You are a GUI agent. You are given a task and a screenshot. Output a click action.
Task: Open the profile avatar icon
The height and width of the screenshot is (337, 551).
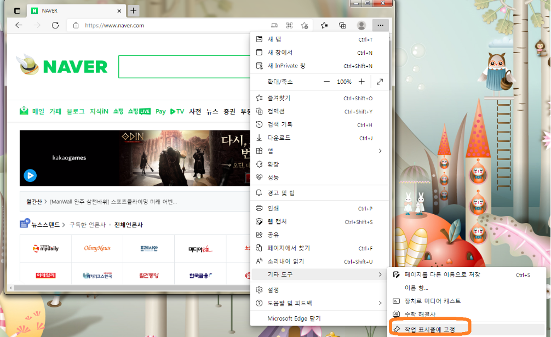[361, 25]
